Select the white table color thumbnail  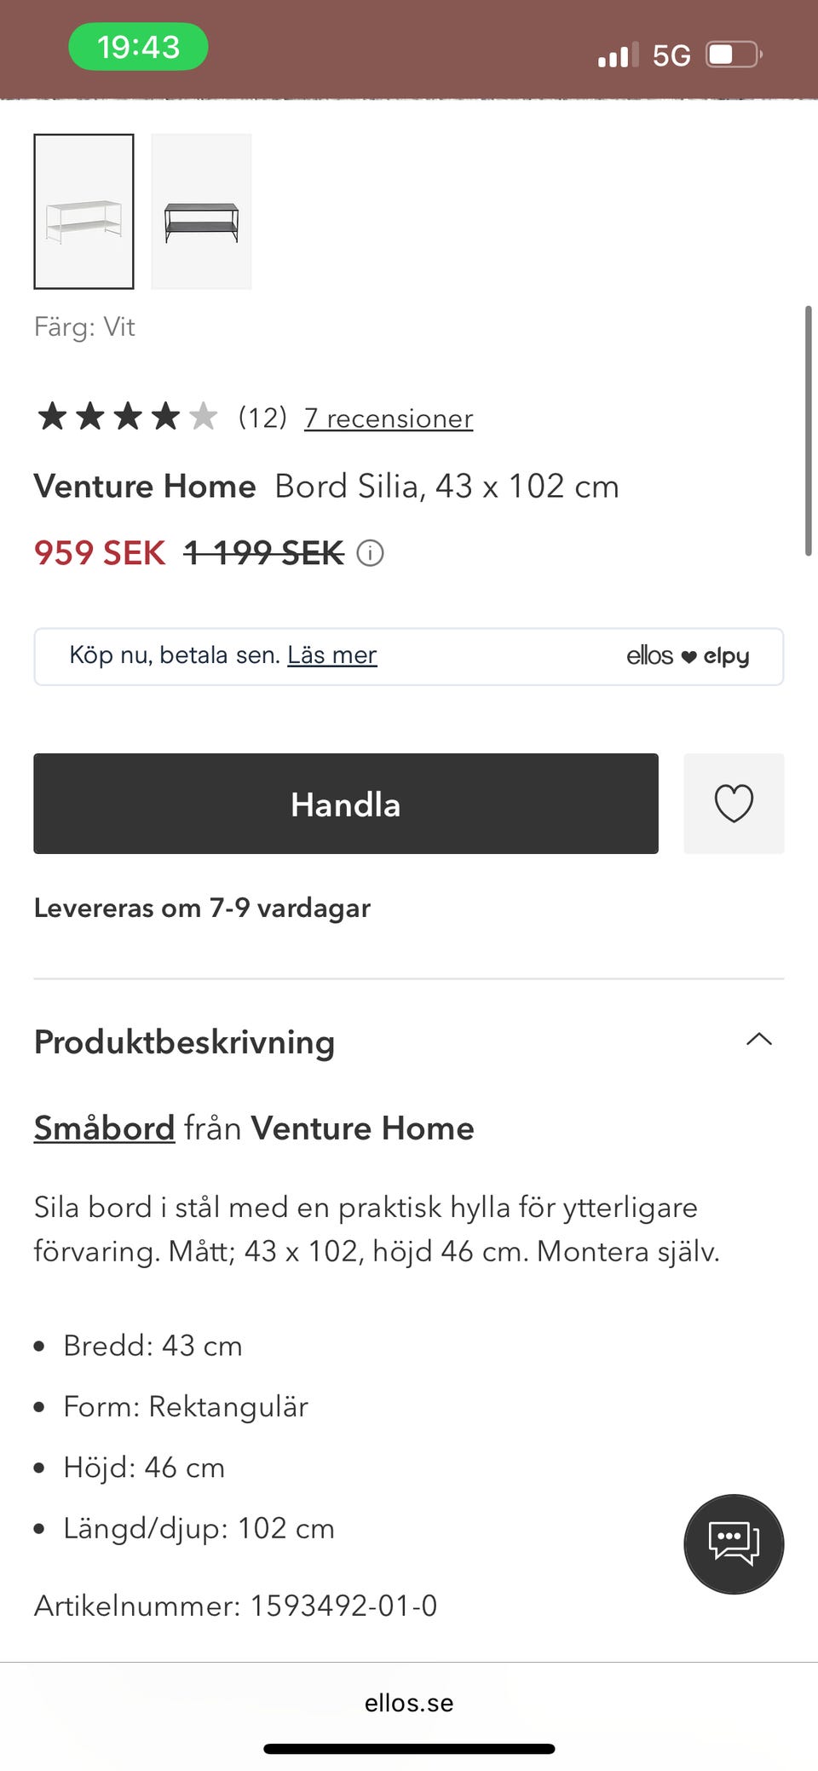click(x=84, y=211)
